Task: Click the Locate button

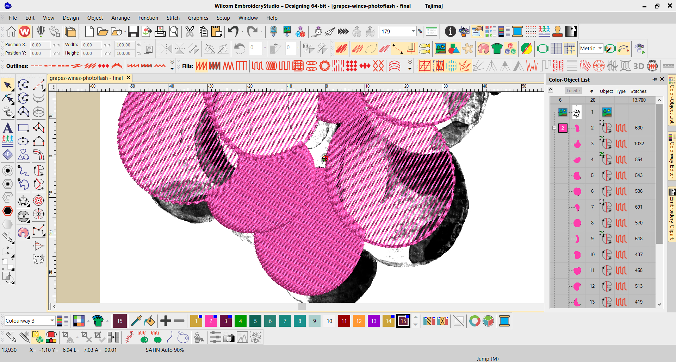Action: [573, 91]
